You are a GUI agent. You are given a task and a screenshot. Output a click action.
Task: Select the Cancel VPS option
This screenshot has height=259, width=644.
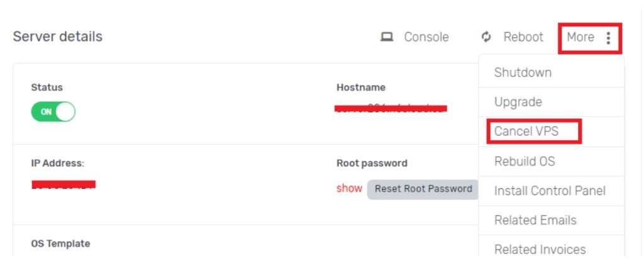point(526,132)
